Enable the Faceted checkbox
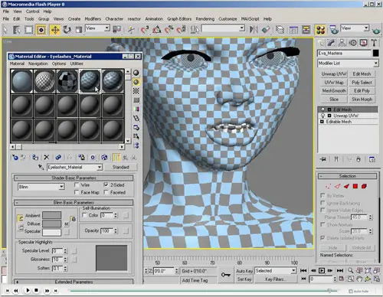The image size is (383, 297). point(106,192)
